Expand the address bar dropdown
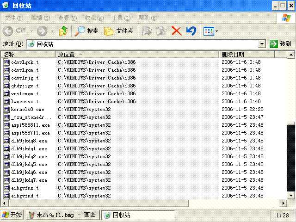 [262, 44]
